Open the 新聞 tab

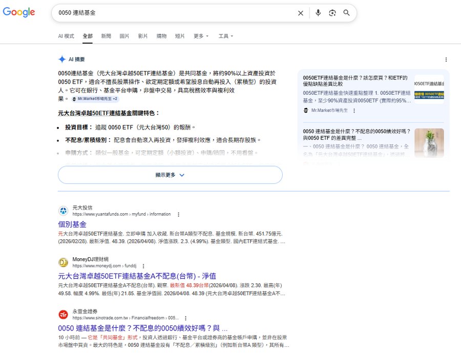click(x=106, y=36)
